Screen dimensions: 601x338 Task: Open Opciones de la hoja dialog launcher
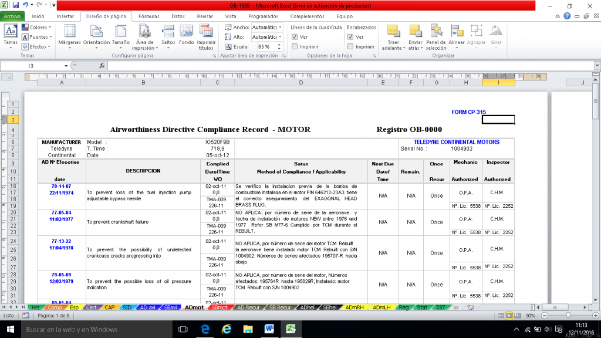(374, 56)
